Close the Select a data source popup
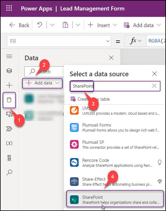This screenshot has width=166, height=211. tap(155, 74)
